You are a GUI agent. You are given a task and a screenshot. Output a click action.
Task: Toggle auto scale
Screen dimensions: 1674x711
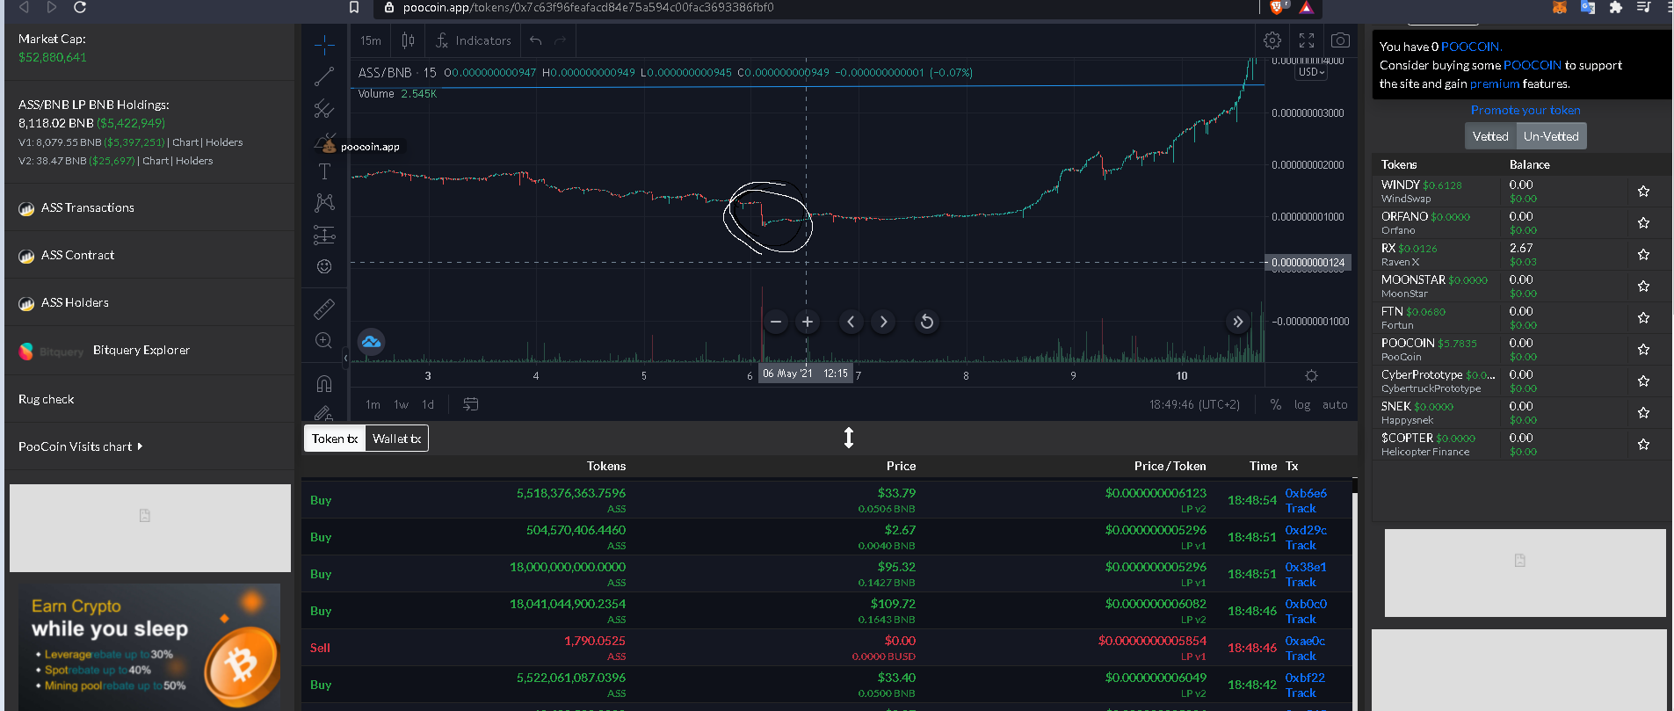click(1335, 404)
